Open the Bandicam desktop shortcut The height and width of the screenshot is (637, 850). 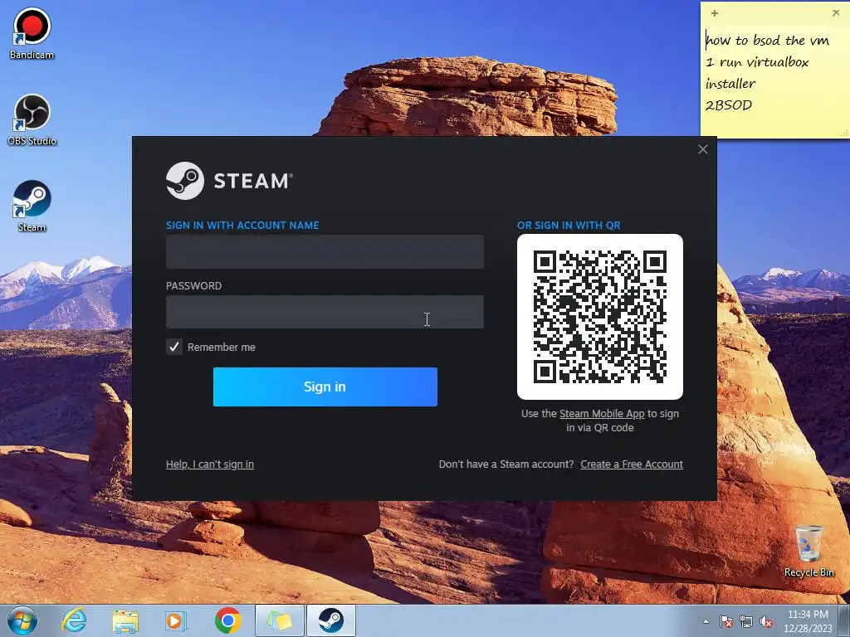pyautogui.click(x=32, y=32)
